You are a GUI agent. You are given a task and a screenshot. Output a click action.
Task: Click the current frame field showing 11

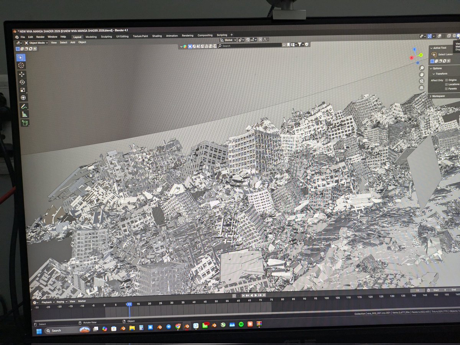(417, 290)
